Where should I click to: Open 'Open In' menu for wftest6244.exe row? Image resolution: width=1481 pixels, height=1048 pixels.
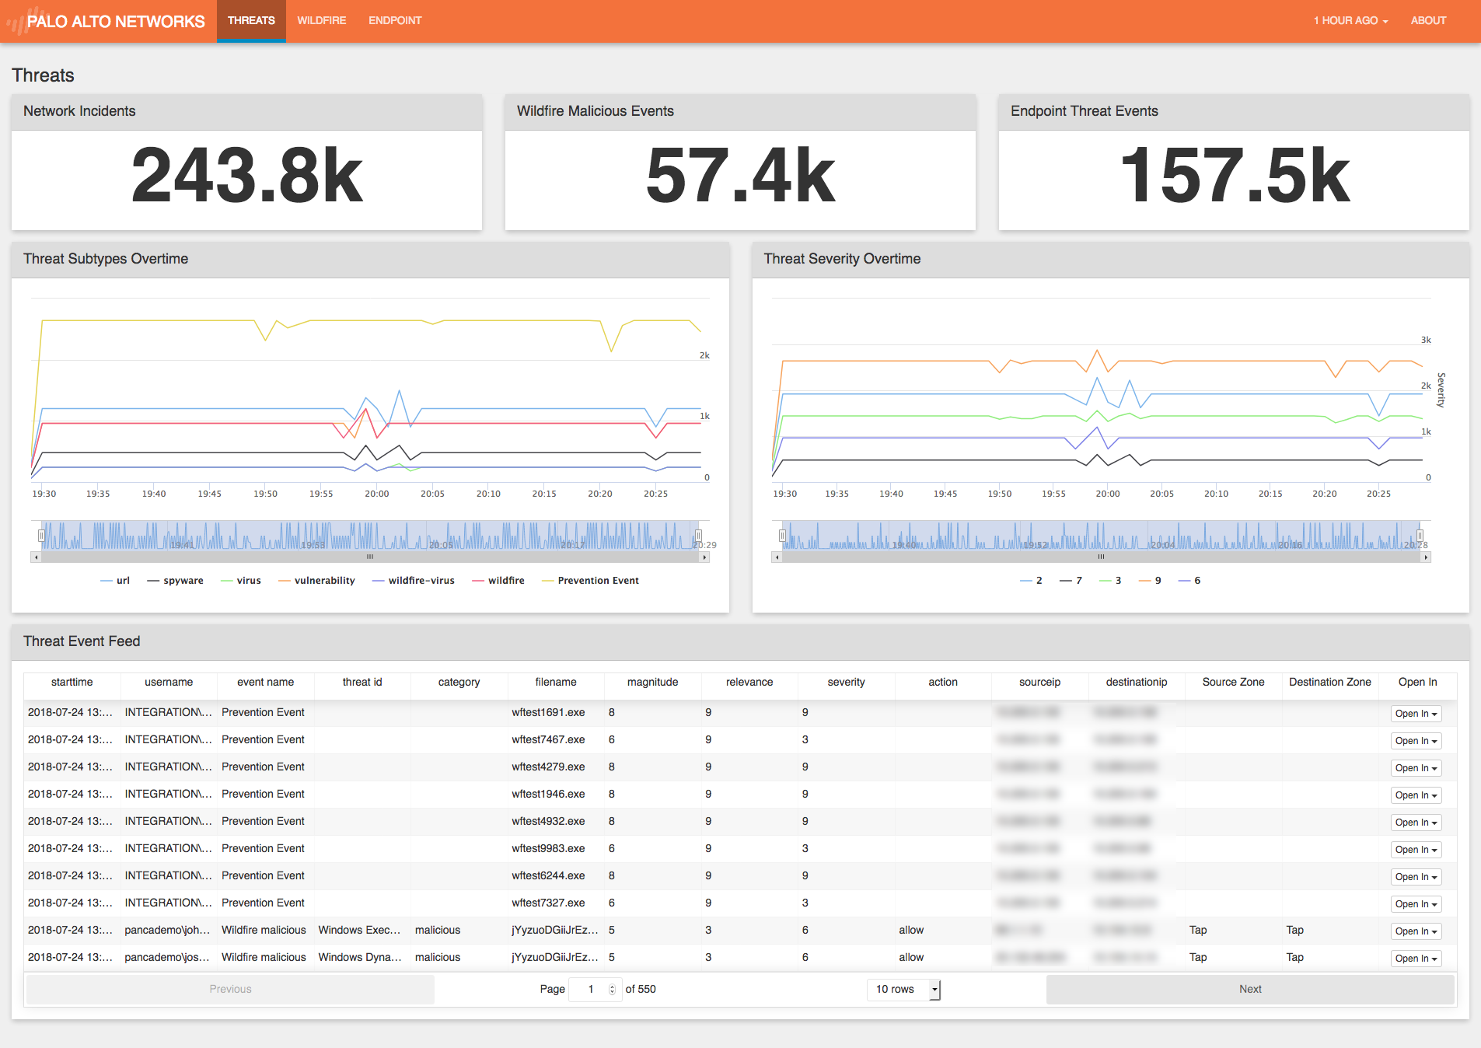pyautogui.click(x=1416, y=877)
